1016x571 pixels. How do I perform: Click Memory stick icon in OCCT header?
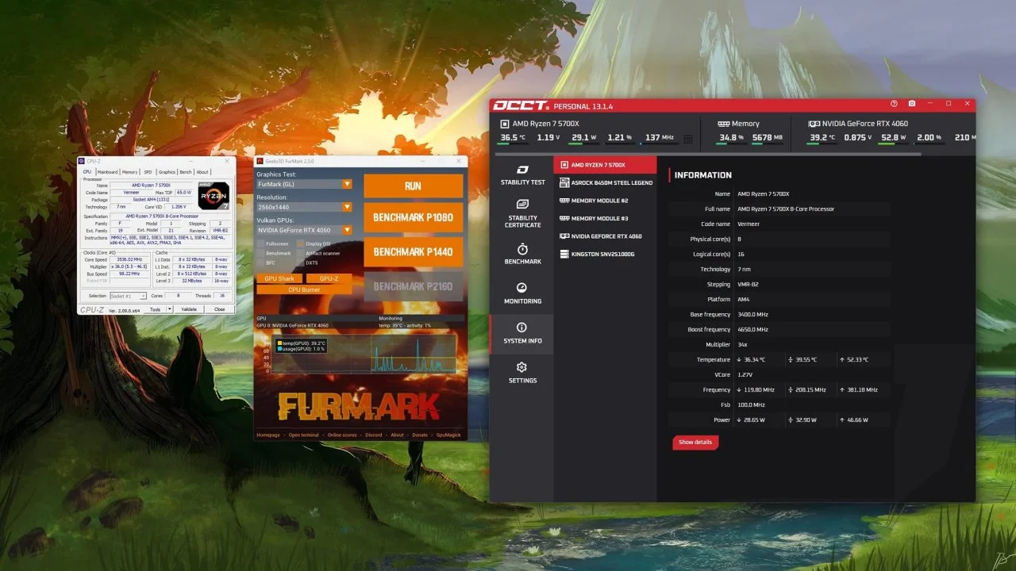724,124
